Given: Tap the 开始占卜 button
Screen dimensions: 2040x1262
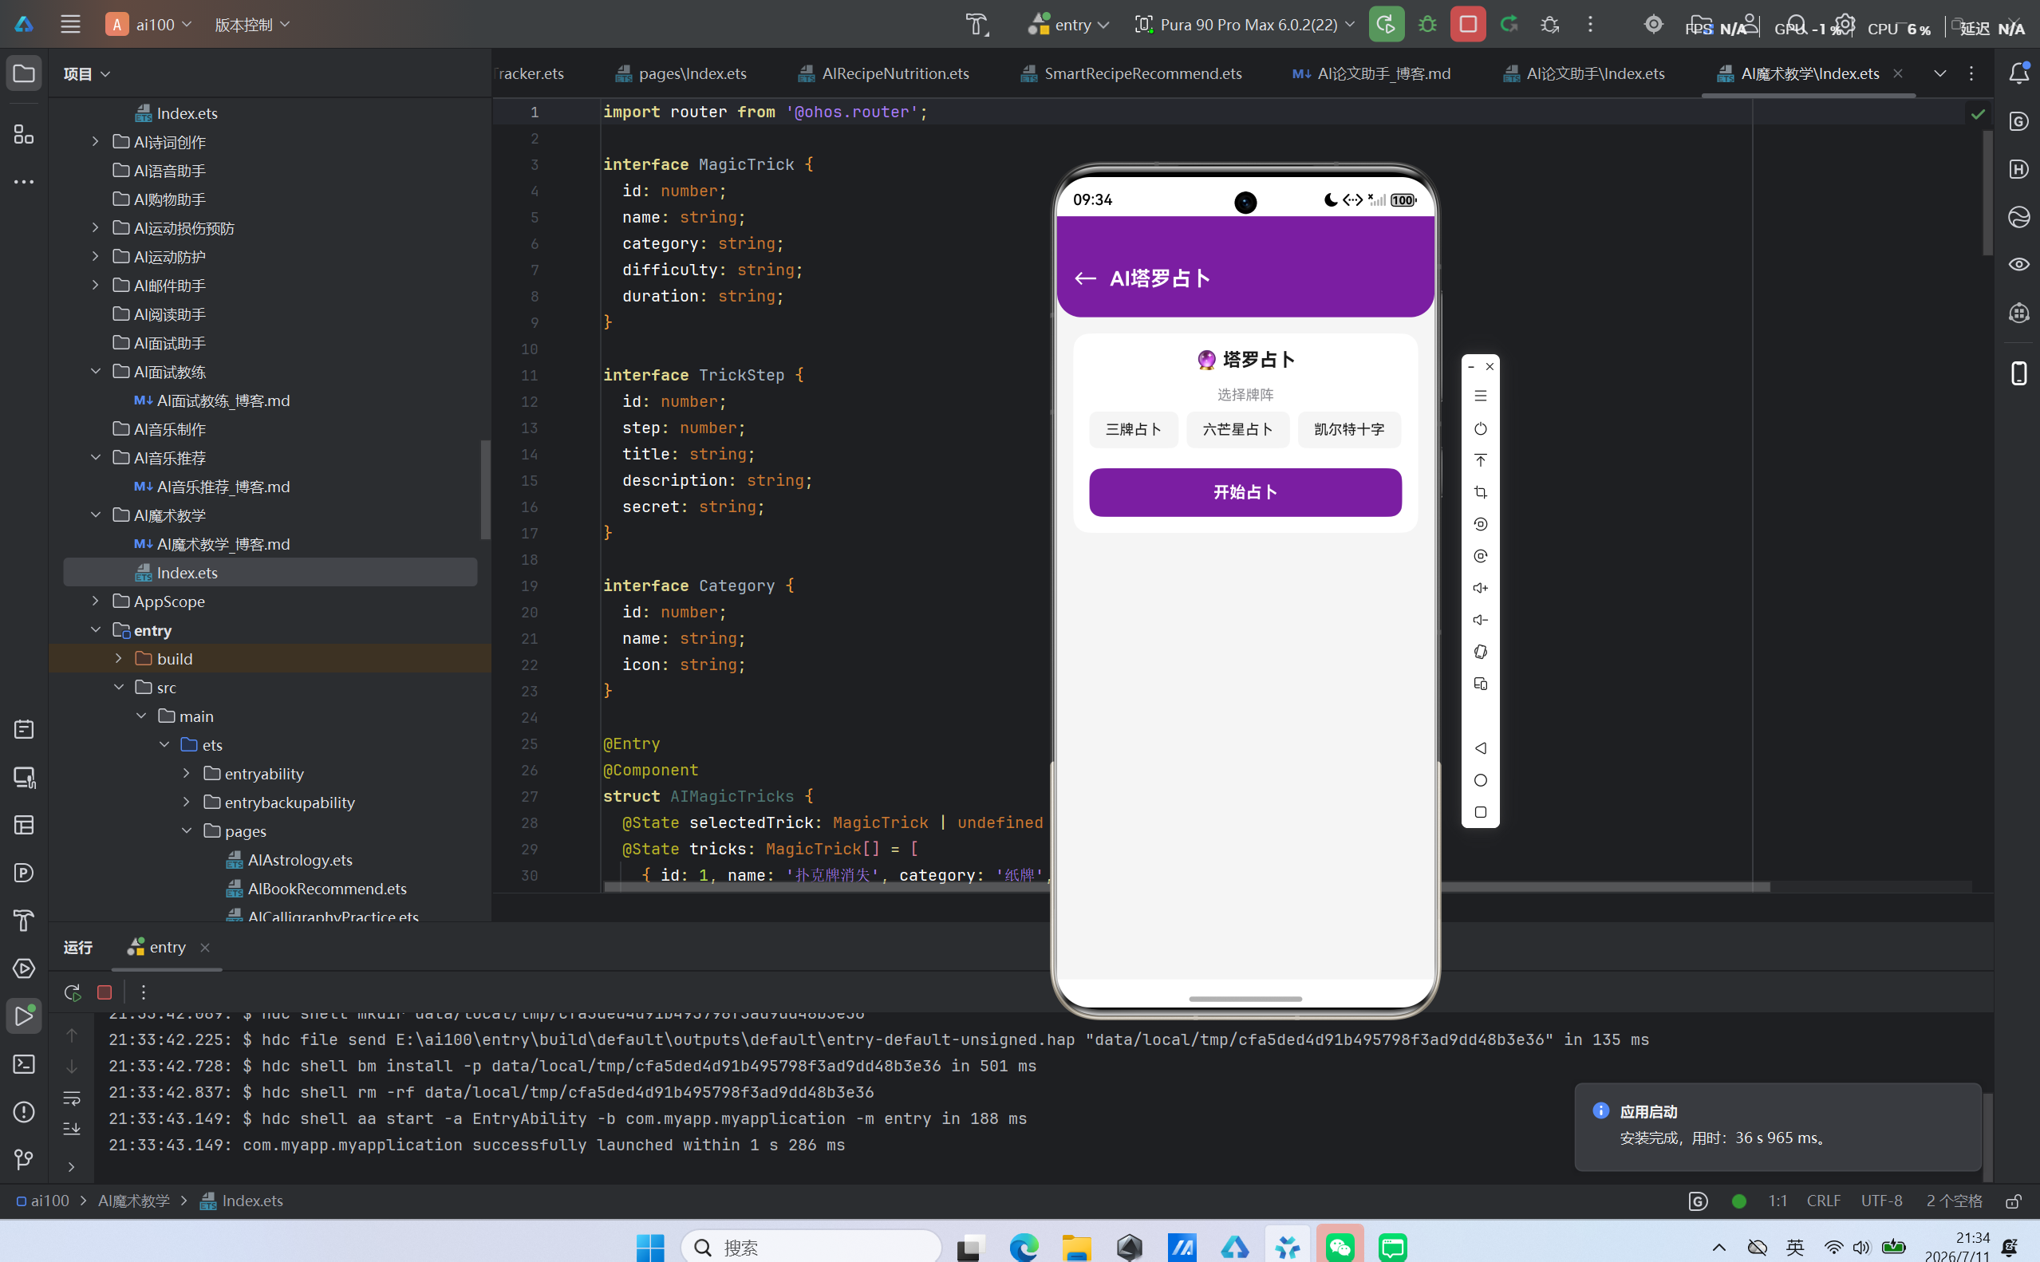Looking at the screenshot, I should 1245,492.
